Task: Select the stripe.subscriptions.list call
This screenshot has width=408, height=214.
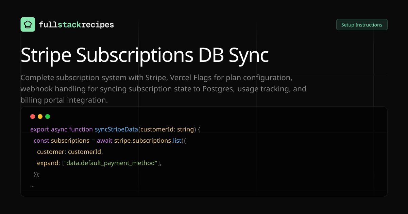Action: [x=147, y=140]
